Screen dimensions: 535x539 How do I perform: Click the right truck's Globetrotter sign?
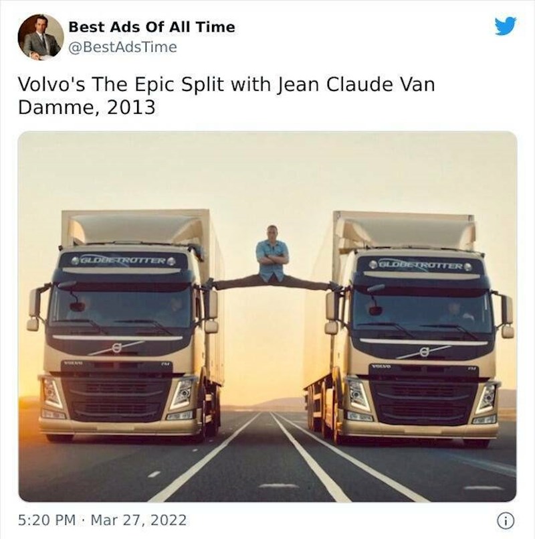420,266
